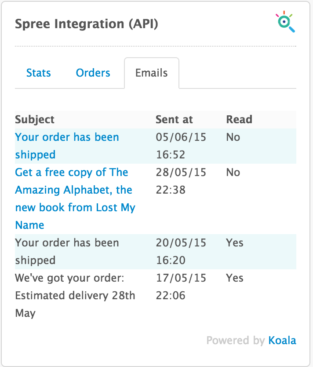
Task: Click the 28/05/15 22:38 sent date
Action: click(181, 181)
